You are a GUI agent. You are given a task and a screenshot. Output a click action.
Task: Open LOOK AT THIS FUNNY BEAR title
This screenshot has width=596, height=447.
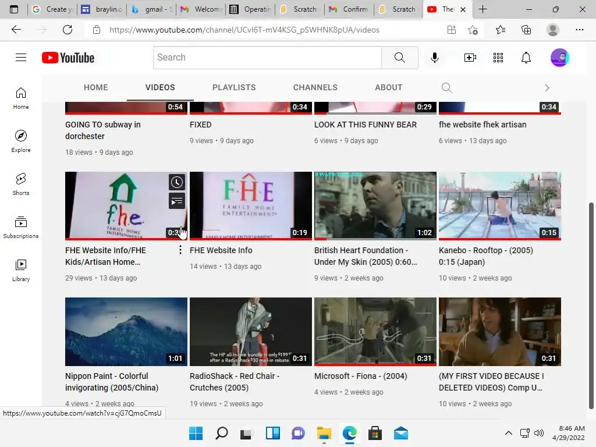366,125
